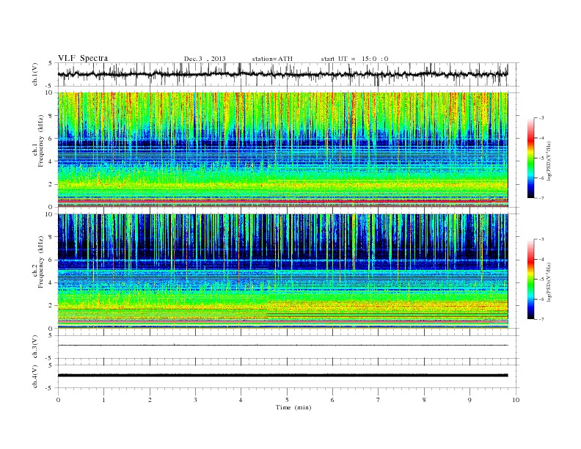This screenshot has height=449, width=581.
Task: Select the date text "Dec.3 , 2013"
Action: pos(205,59)
